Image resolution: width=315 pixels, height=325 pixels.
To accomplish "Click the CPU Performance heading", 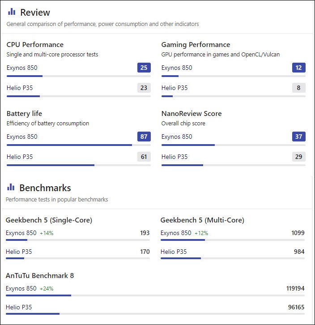I will (x=35, y=45).
